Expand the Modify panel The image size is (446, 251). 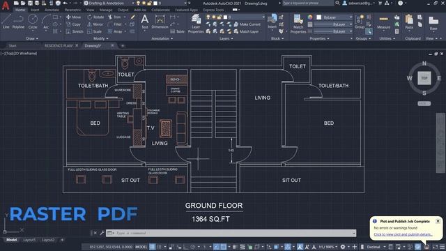coord(100,38)
